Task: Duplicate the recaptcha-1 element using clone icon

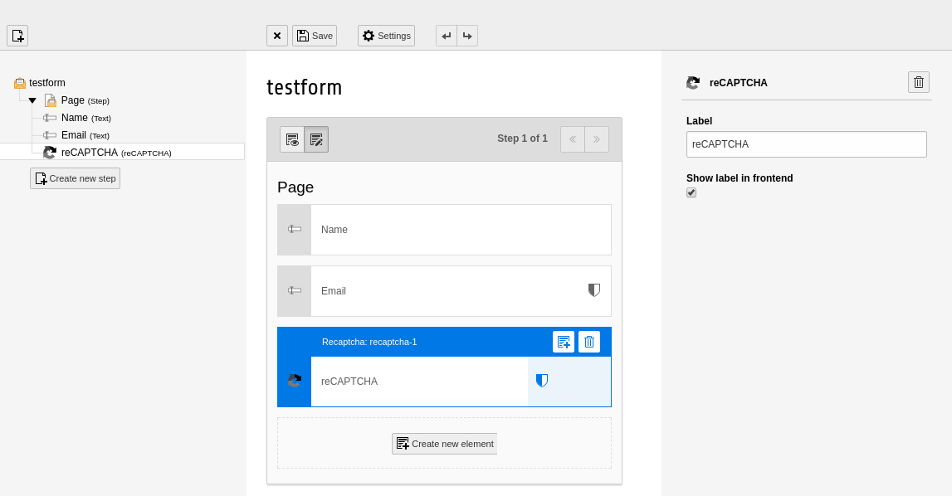Action: (x=564, y=341)
